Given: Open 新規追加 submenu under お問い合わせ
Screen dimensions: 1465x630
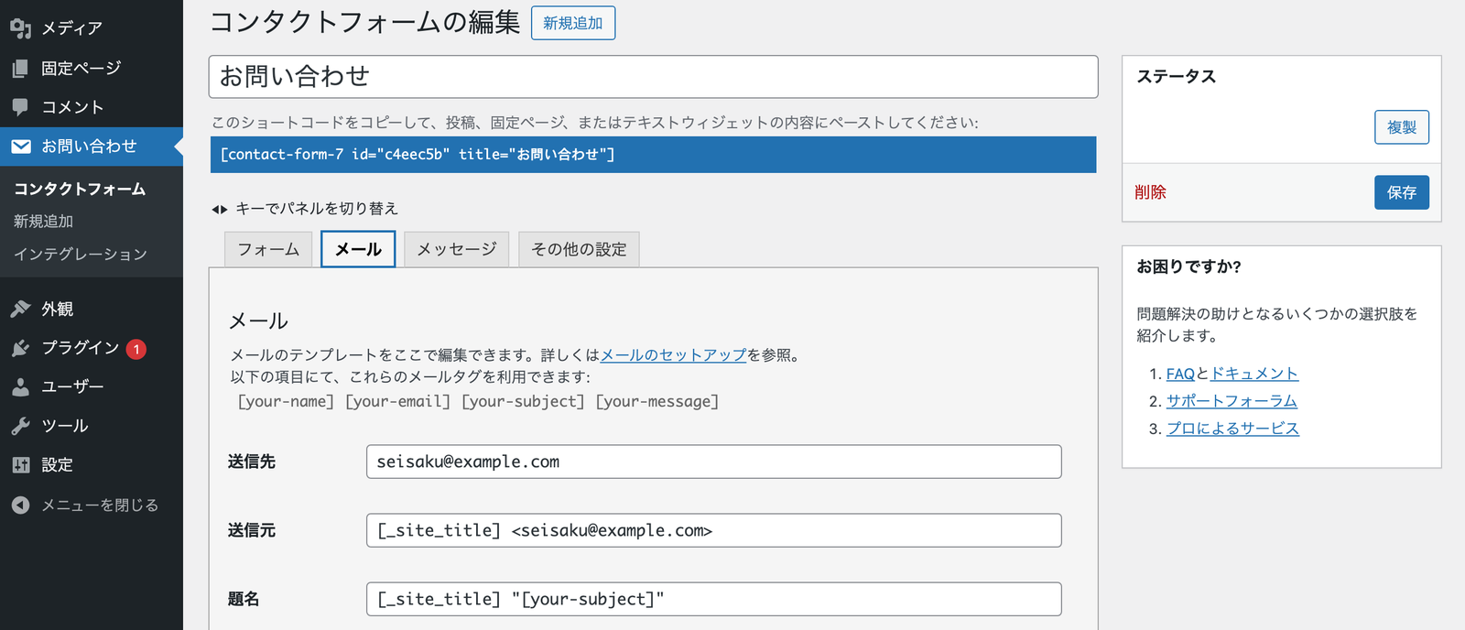Looking at the screenshot, I should (43, 222).
